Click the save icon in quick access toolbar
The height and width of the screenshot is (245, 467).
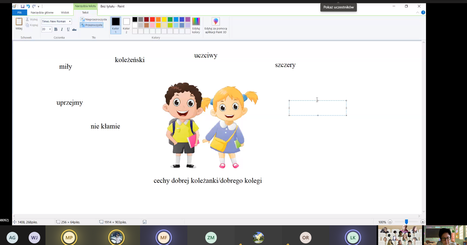pos(23,6)
